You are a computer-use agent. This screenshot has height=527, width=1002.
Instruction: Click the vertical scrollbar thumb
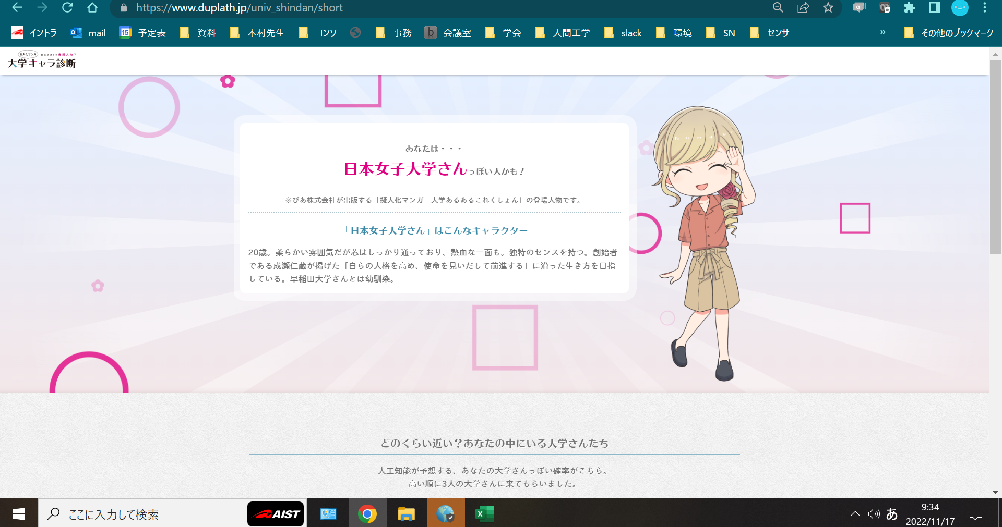(x=995, y=156)
